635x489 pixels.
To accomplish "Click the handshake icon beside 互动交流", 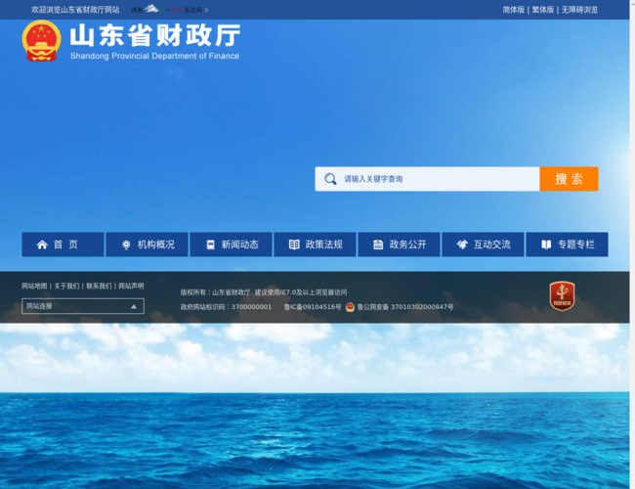I will point(462,244).
